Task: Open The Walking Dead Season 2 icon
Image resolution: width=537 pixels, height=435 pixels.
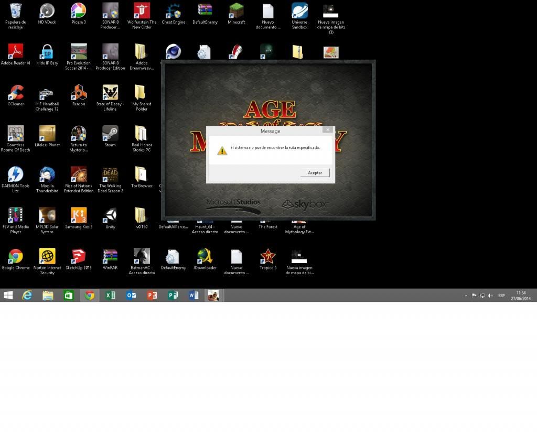Action: coord(110,180)
